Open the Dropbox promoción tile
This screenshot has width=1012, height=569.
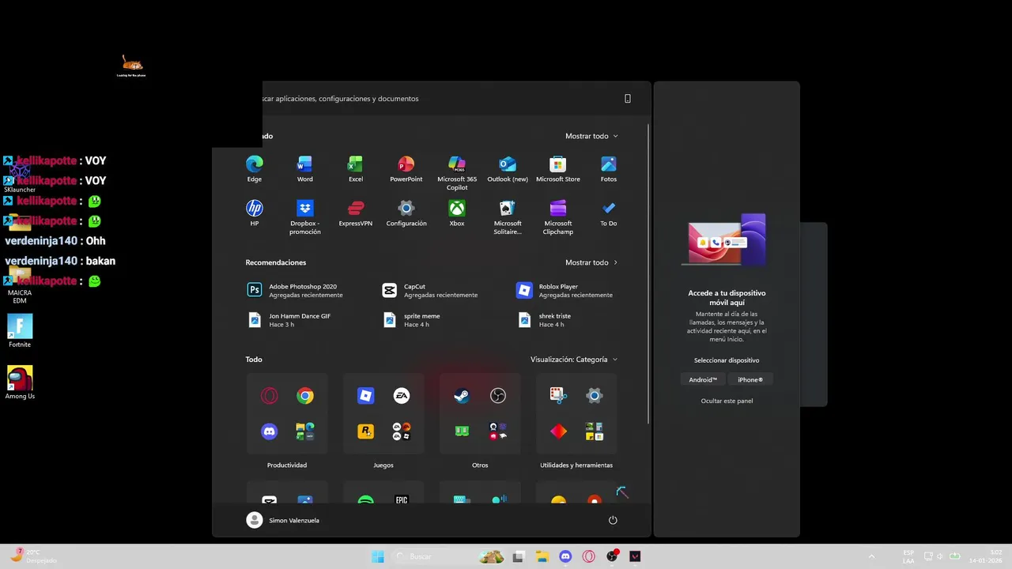[304, 217]
